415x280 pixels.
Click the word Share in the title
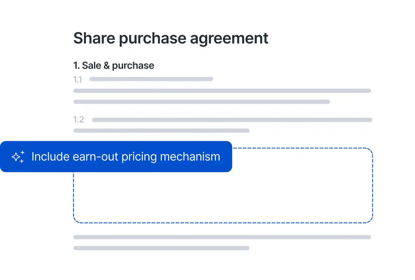pyautogui.click(x=94, y=38)
